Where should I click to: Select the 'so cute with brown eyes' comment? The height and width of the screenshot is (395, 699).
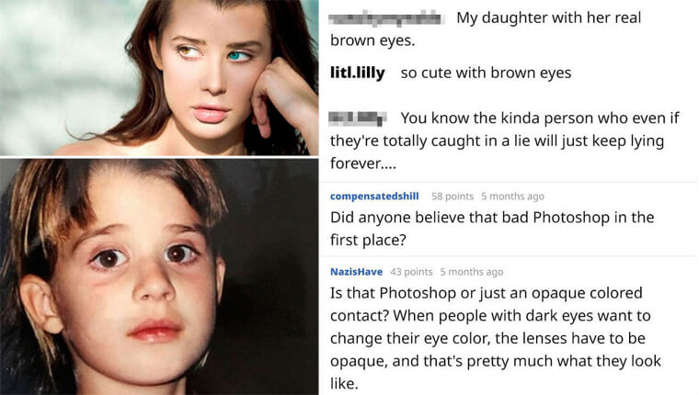[x=486, y=73]
